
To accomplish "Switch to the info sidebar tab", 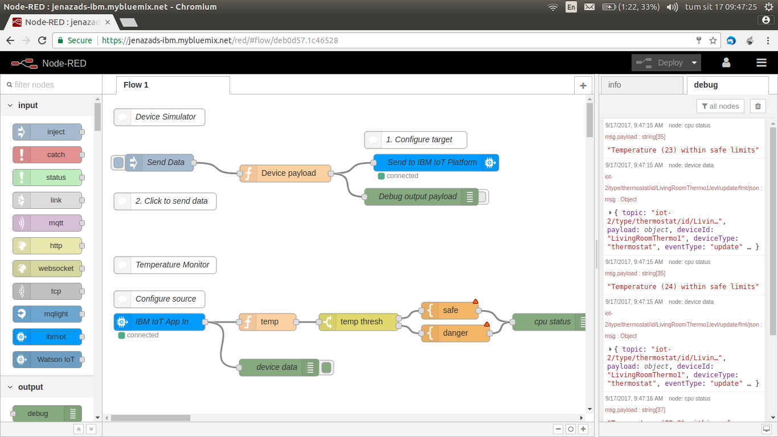I will coord(642,85).
